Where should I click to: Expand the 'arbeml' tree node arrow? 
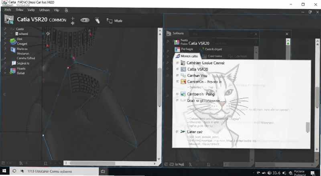5,34
